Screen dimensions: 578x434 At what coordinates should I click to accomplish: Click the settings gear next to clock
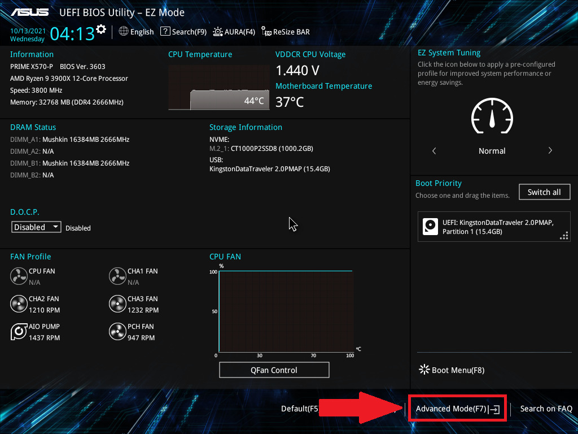(x=101, y=29)
